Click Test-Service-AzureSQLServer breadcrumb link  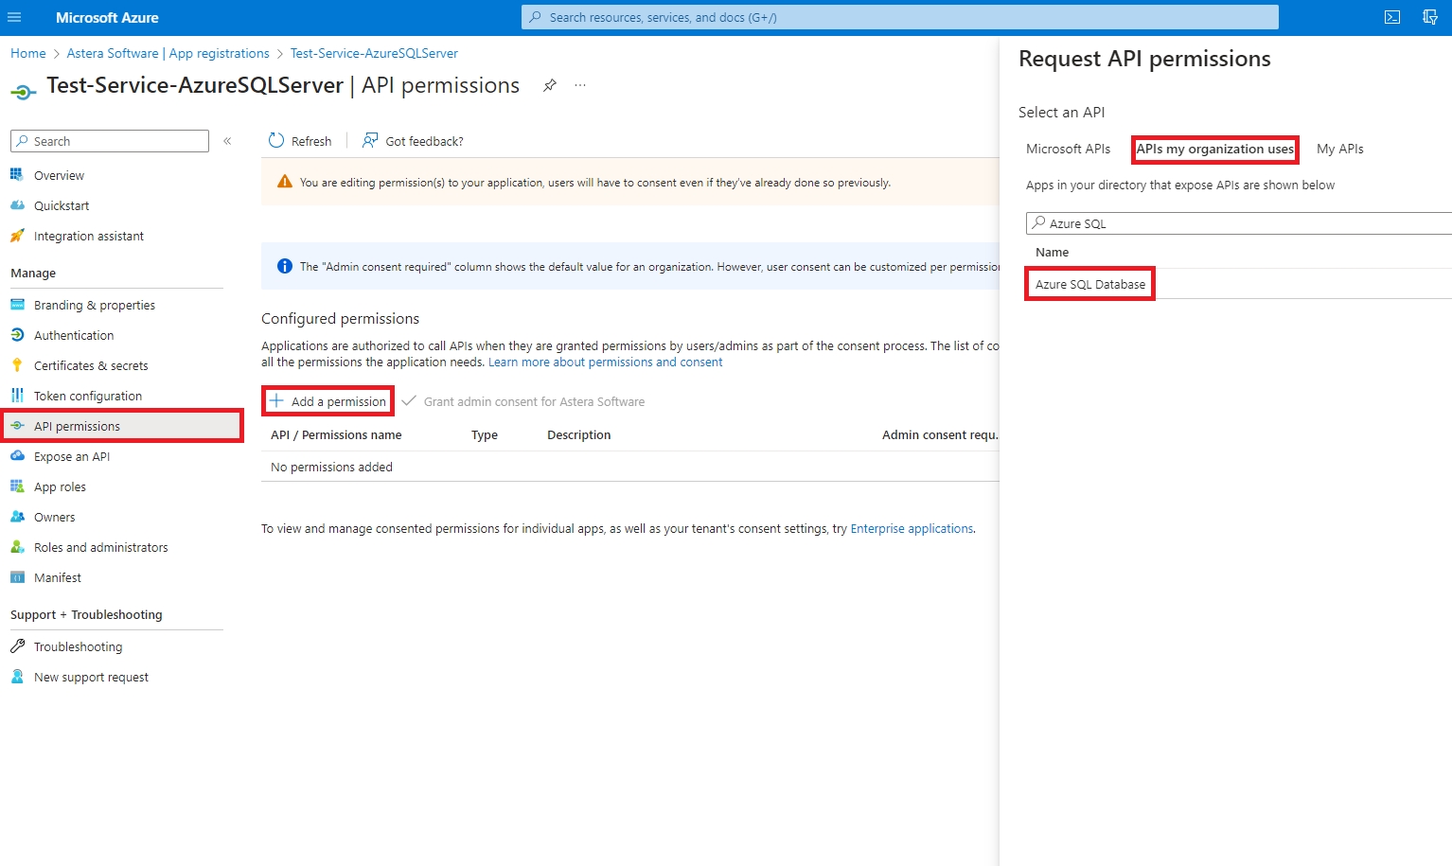click(374, 53)
